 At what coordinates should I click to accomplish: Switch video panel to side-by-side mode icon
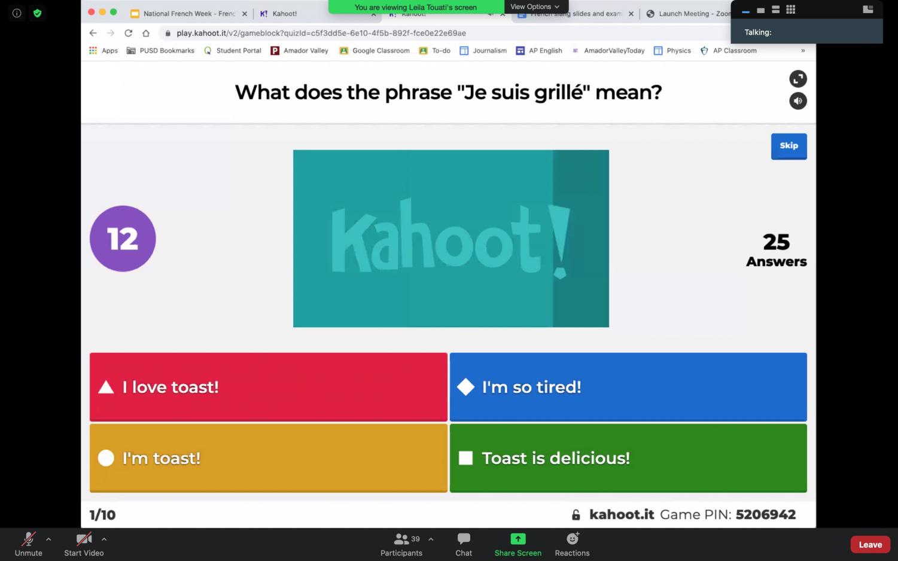tap(867, 10)
